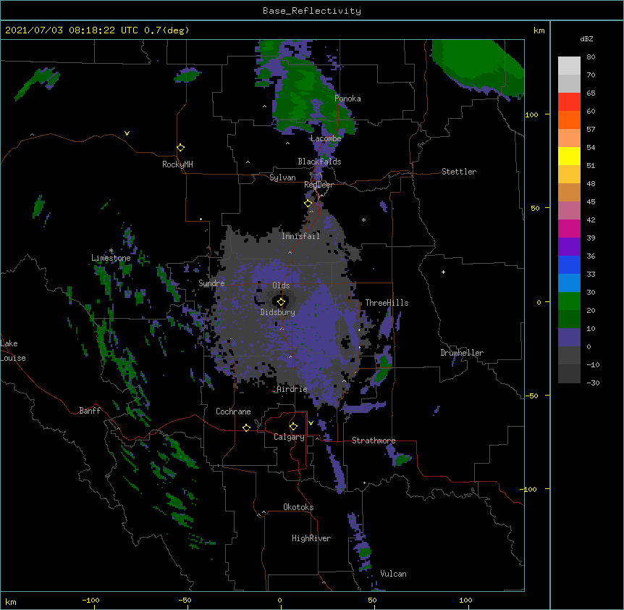Select the Sylvan town label
Image resolution: width=624 pixels, height=610 pixels.
point(282,177)
